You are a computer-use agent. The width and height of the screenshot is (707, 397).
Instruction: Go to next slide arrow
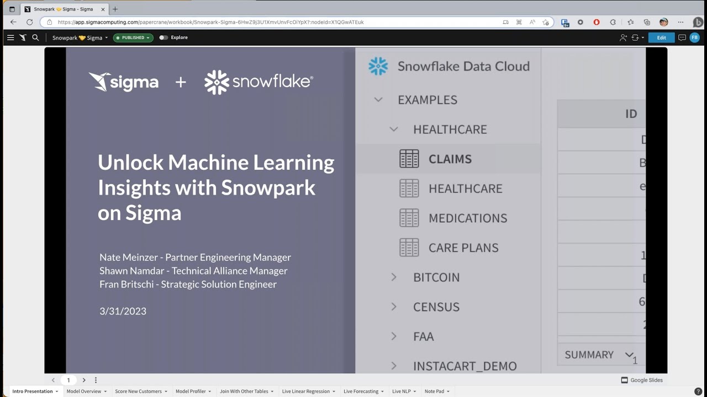pos(84,380)
